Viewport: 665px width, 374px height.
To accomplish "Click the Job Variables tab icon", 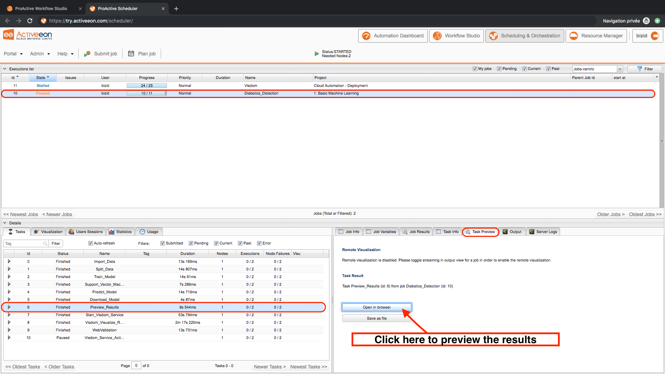I will pyautogui.click(x=369, y=232).
